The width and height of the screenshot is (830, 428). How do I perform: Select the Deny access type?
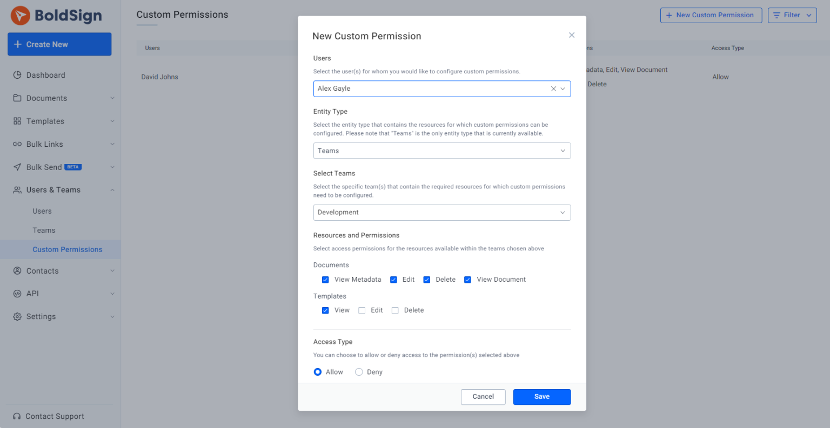359,372
